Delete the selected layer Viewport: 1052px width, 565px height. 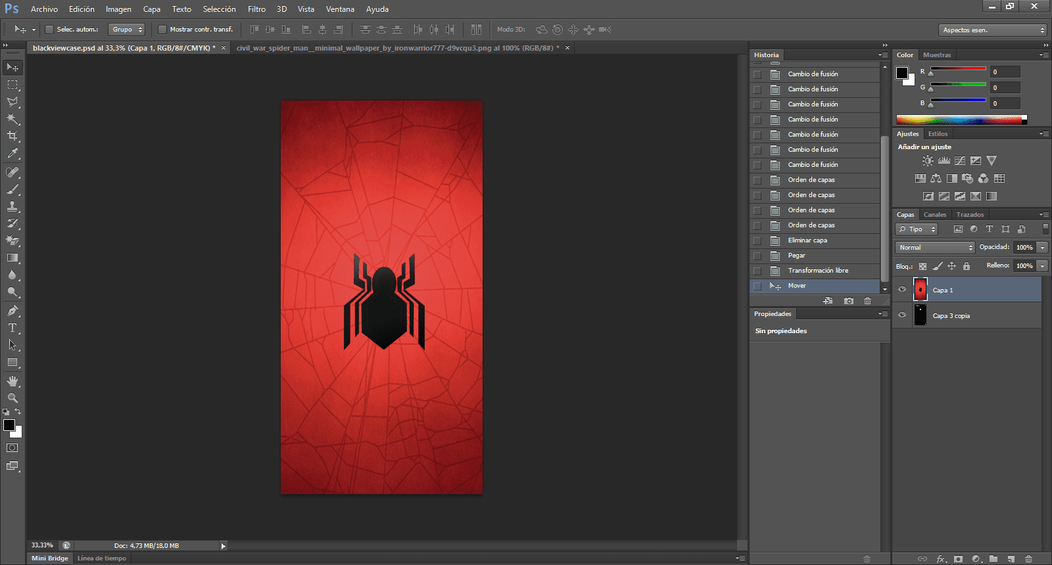[x=1029, y=559]
